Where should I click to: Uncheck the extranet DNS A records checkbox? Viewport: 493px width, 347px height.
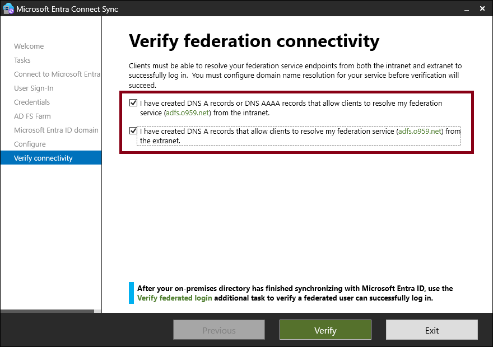point(133,130)
